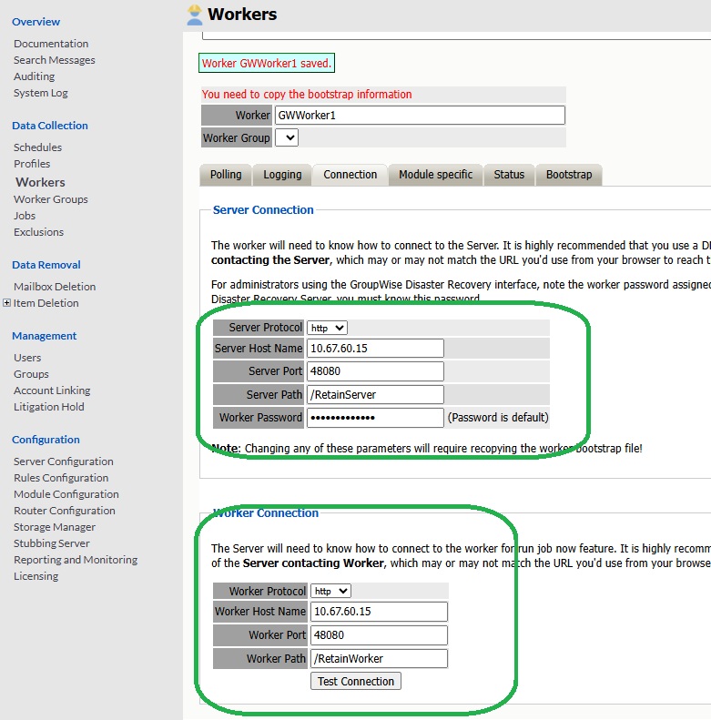Open Module Configuration
The image size is (711, 720).
pyautogui.click(x=66, y=494)
